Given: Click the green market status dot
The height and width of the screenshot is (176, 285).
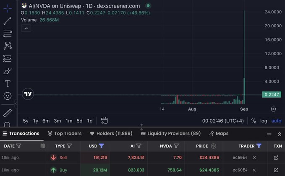Looking at the screenshot, I should click(148, 6).
